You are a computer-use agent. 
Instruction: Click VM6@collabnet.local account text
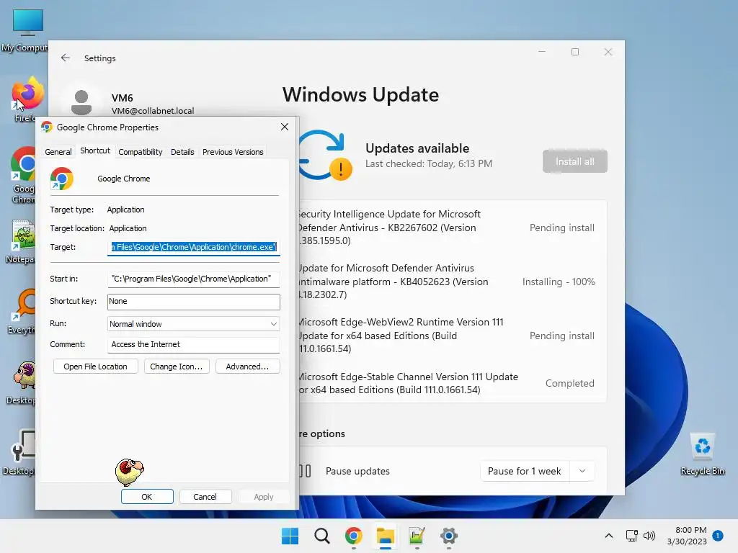point(153,110)
